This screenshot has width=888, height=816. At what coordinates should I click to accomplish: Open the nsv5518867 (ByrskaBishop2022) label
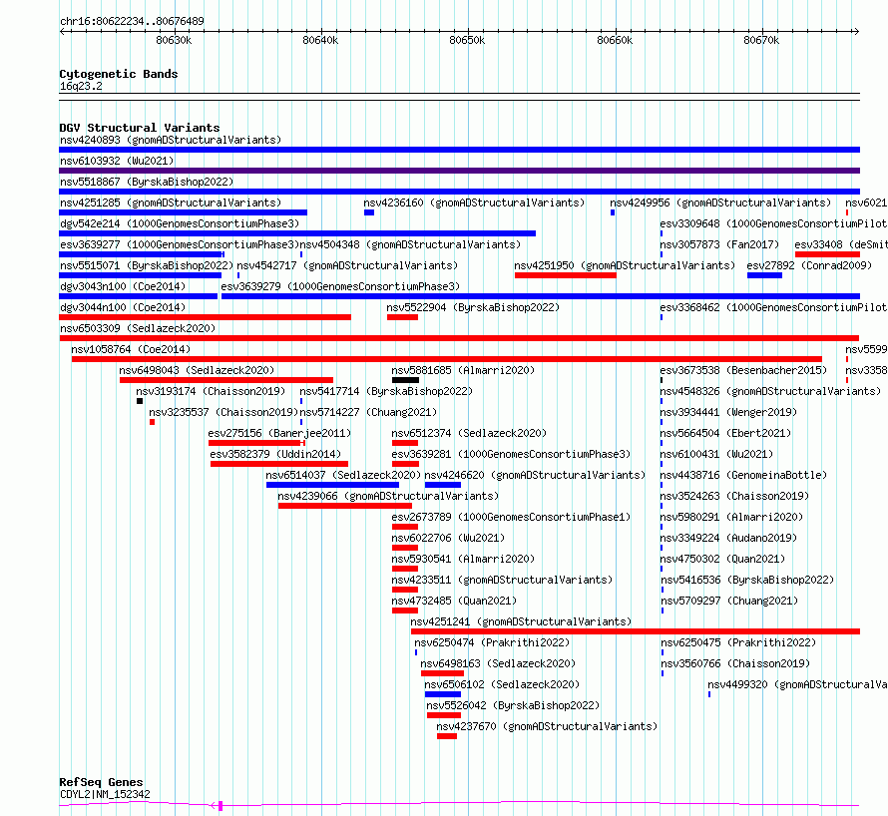tap(147, 182)
